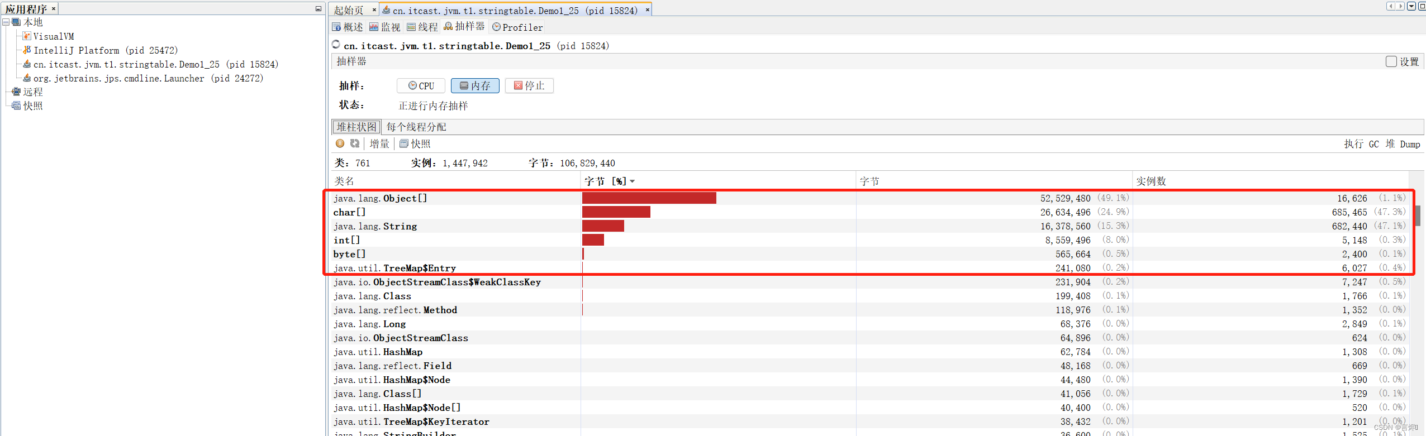Switch to 堆柱状图 sub-tab

(x=356, y=127)
